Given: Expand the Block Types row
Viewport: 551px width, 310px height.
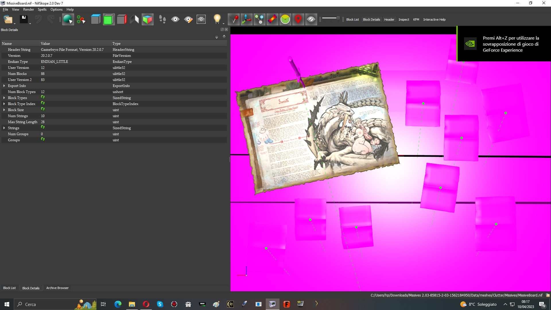Looking at the screenshot, I should (4, 98).
